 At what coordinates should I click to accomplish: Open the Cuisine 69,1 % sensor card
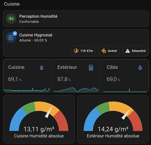coord(27,76)
